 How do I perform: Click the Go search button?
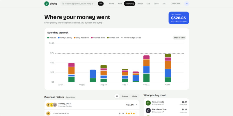tap(101, 3)
